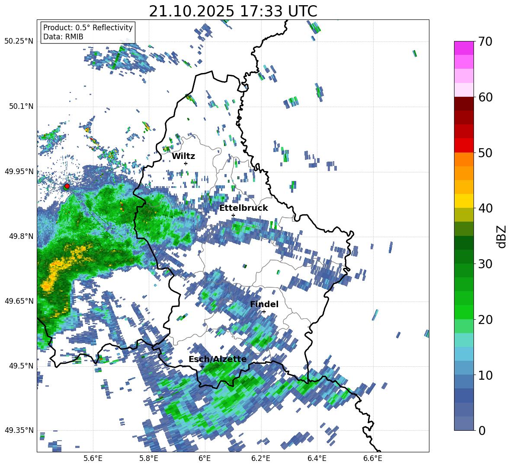Image resolution: width=512 pixels, height=467 pixels.
Task: Click the 70 dBZ colorbar tick label
Action: pos(485,42)
